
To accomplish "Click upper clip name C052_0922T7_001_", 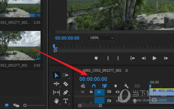I will coord(15,22).
